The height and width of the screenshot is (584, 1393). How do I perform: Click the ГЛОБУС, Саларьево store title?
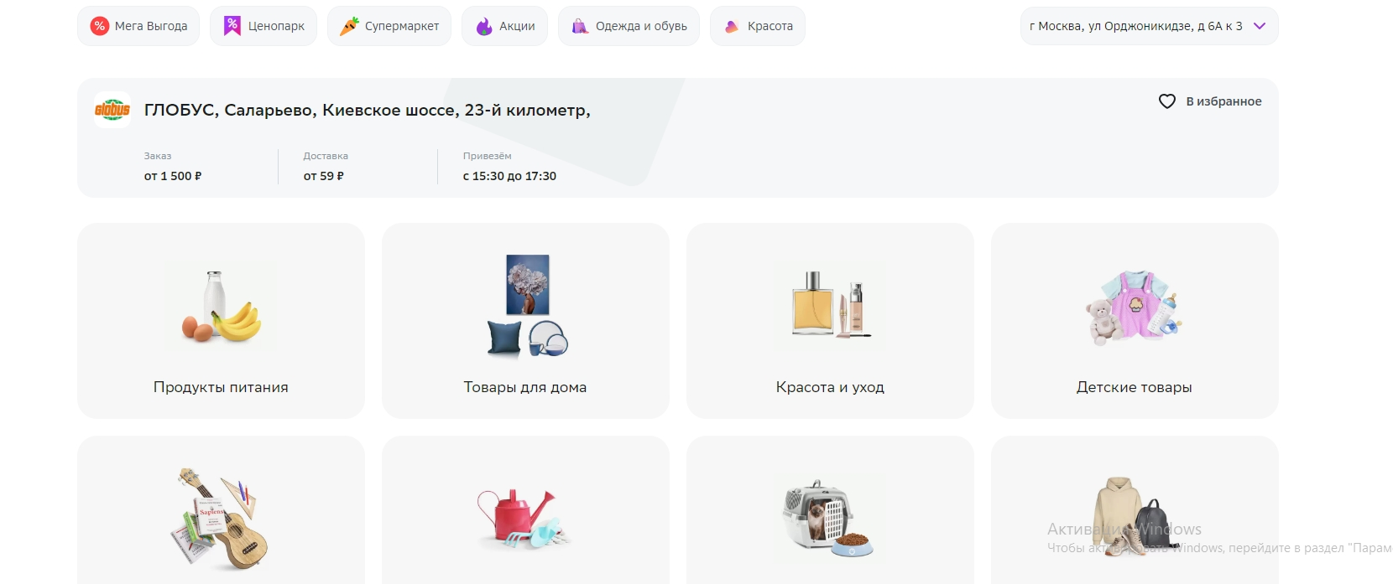tap(368, 110)
